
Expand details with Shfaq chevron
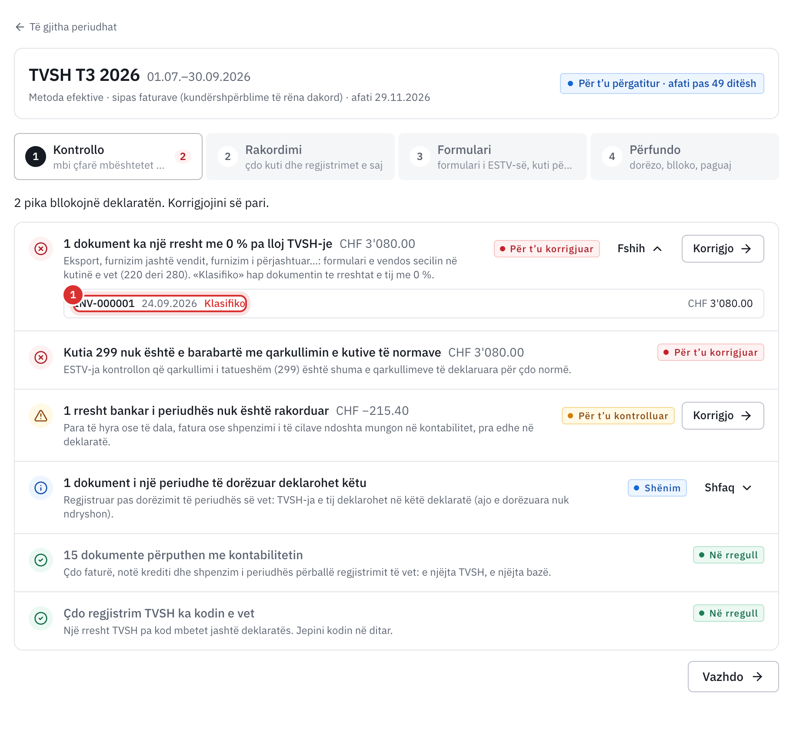pyautogui.click(x=728, y=488)
